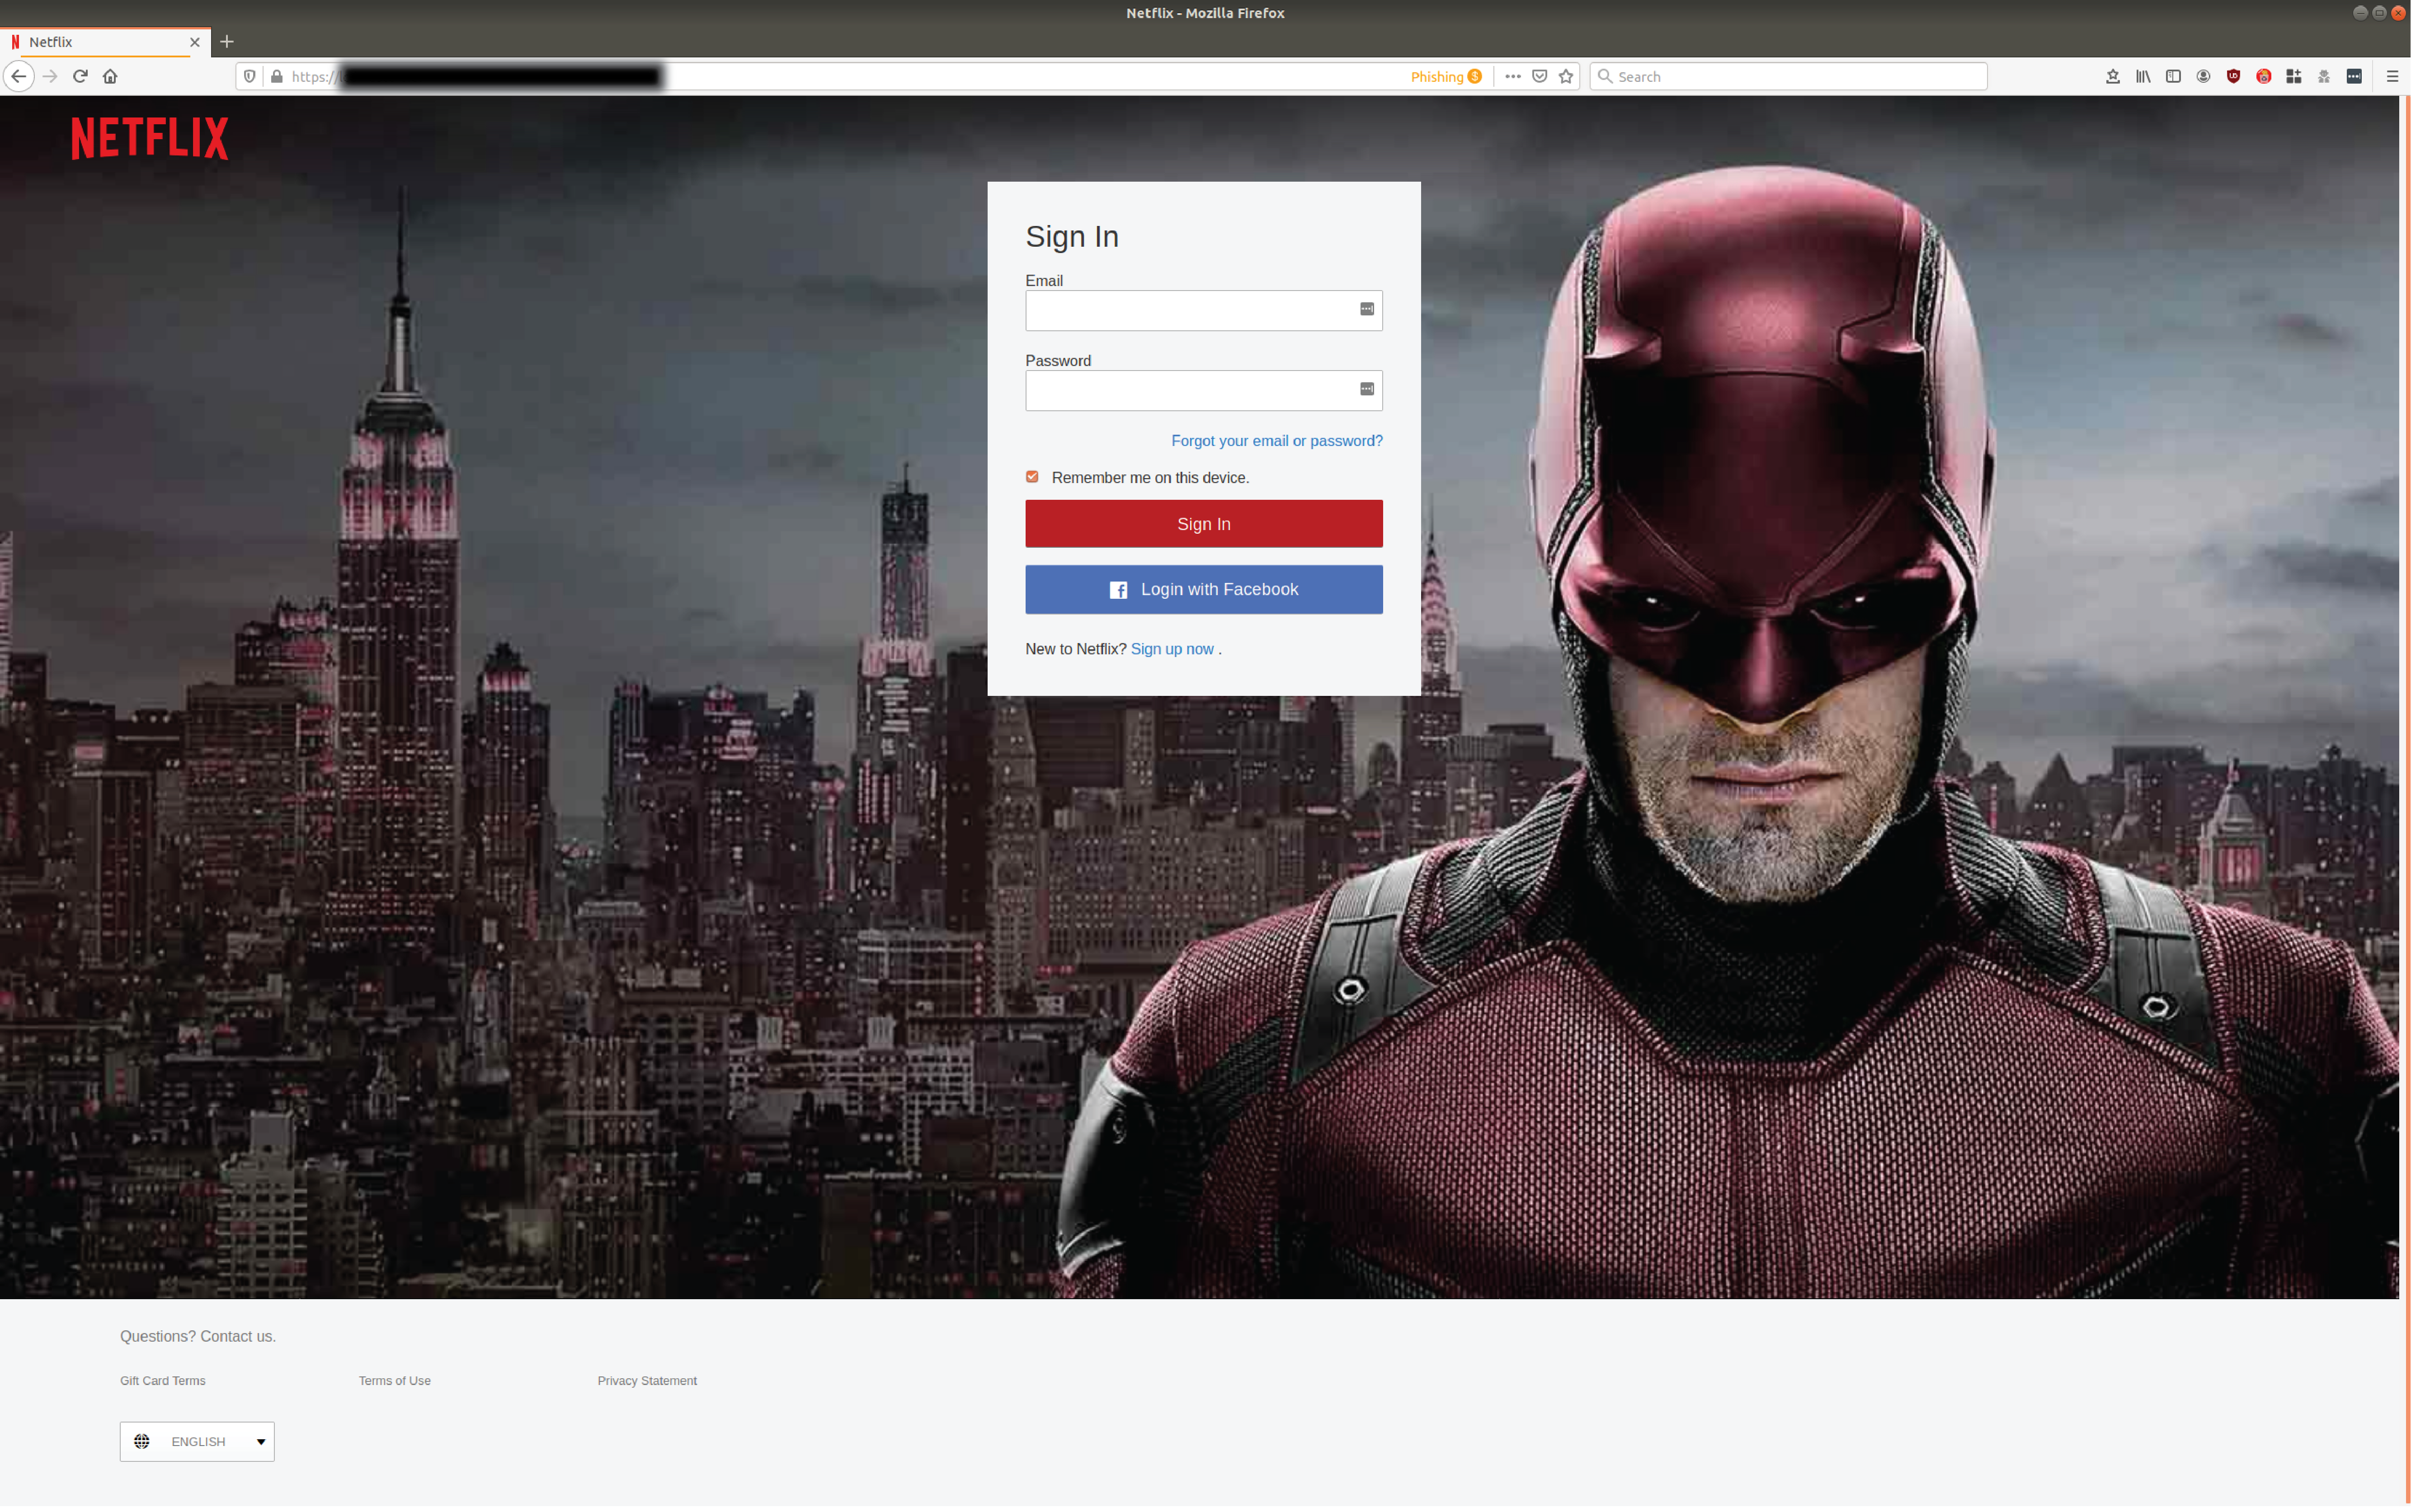This screenshot has height=1512, width=2411.
Task: Click the Firefox extensions icon
Action: [x=2293, y=75]
